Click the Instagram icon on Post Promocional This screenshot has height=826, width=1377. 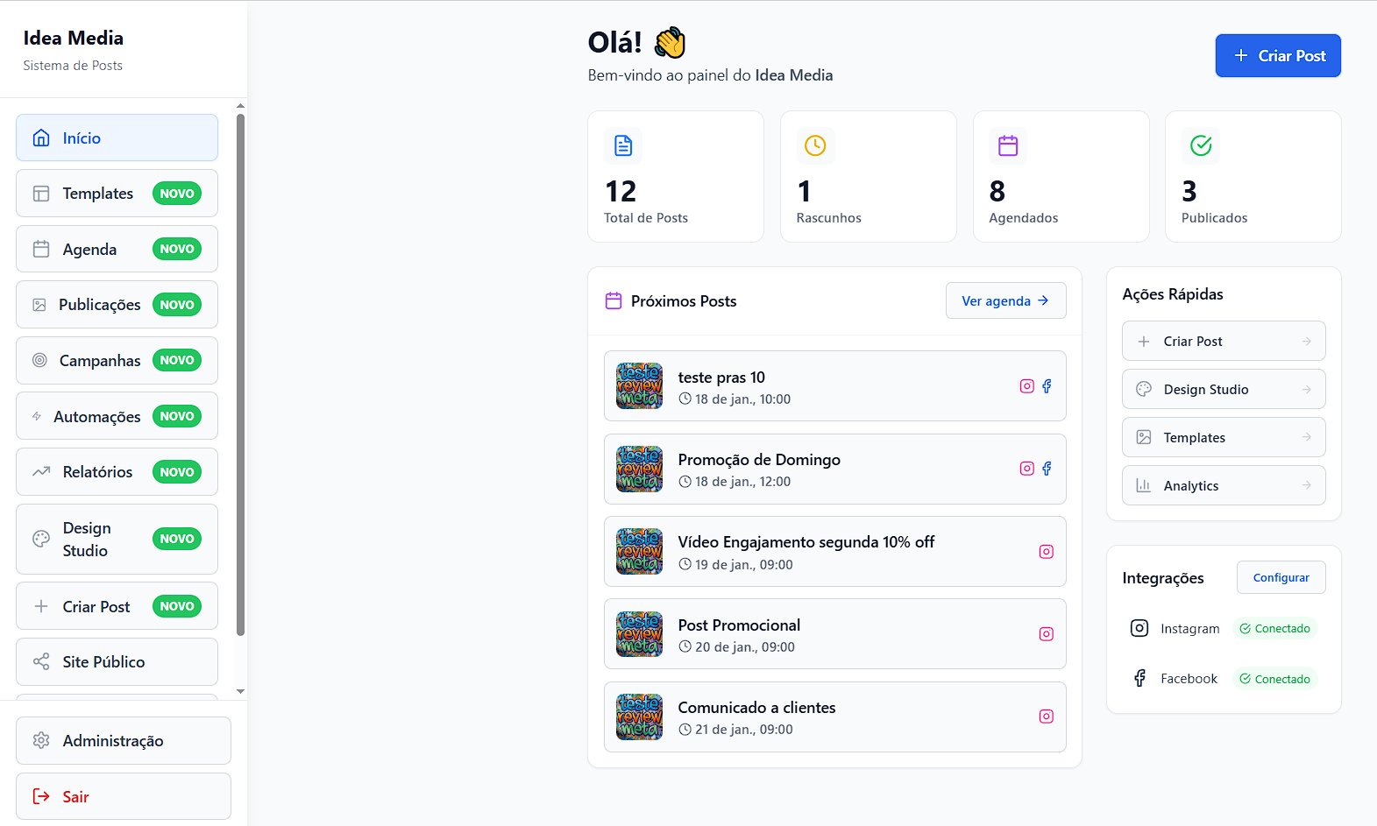tap(1046, 634)
